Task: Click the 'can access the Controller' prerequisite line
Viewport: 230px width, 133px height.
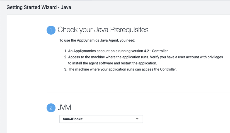Action: pyautogui.click(x=122, y=69)
